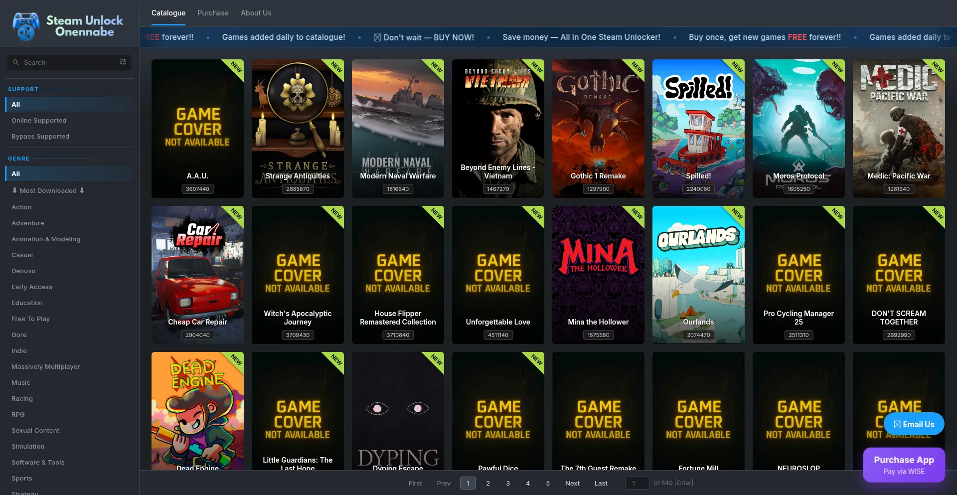Open Cheap Car Repair cover
Screen dimensions: 957x495
[x=197, y=275]
